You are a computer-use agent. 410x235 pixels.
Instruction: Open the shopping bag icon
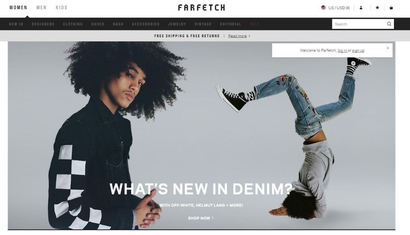391,8
